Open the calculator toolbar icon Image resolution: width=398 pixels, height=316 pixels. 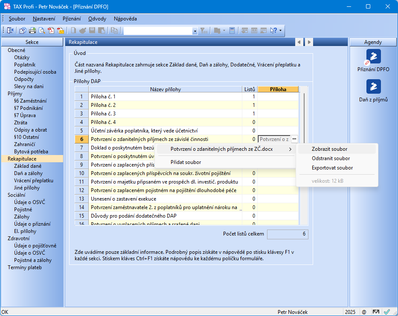click(232, 30)
